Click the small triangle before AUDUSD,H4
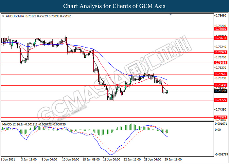The image size is (229, 164). [3, 16]
